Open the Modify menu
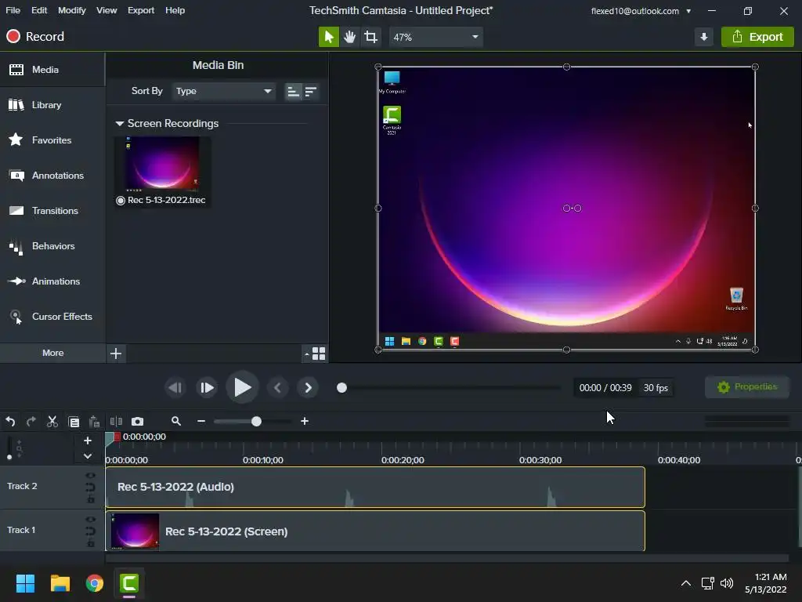The width and height of the screenshot is (802, 602). [71, 10]
